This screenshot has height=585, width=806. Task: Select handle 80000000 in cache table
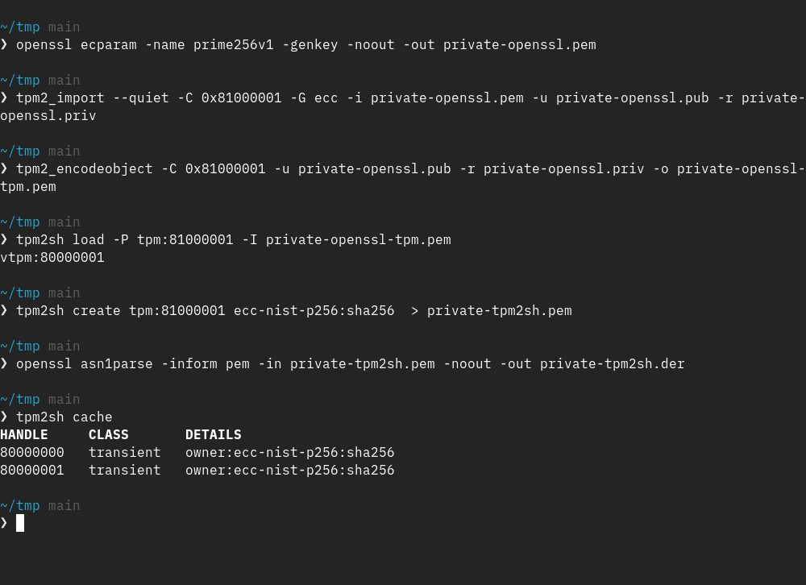point(32,452)
